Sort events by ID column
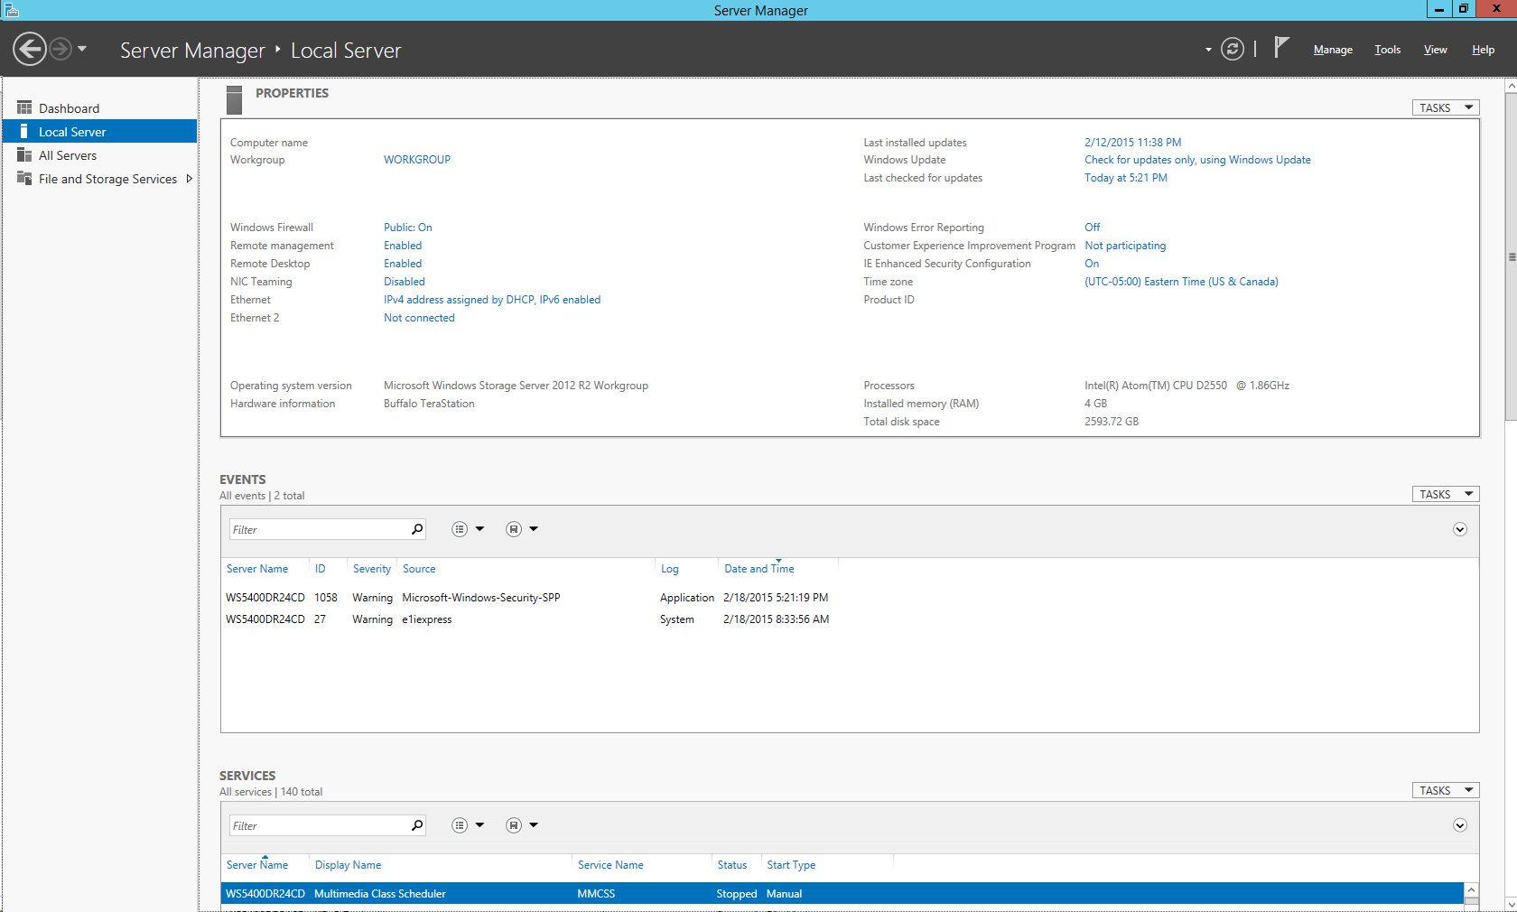This screenshot has height=912, width=1517. pyautogui.click(x=320, y=569)
